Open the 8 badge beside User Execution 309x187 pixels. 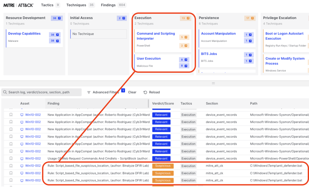[x=184, y=60]
